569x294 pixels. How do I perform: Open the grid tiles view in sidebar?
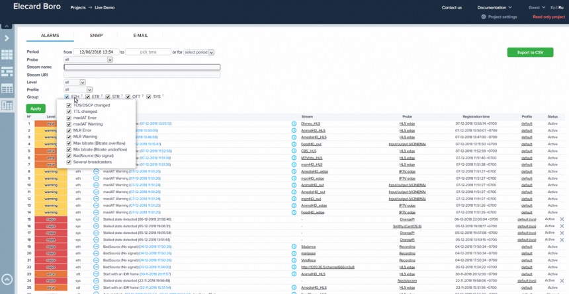[x=7, y=55]
